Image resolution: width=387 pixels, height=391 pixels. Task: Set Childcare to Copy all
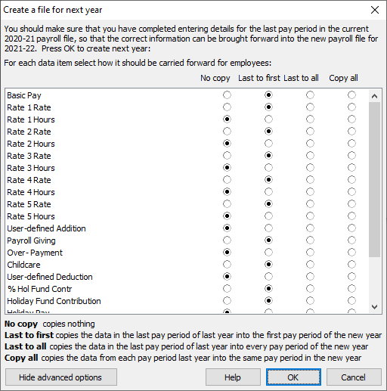(351, 265)
